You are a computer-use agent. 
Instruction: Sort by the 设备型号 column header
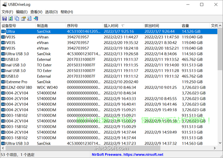pos(18,26)
